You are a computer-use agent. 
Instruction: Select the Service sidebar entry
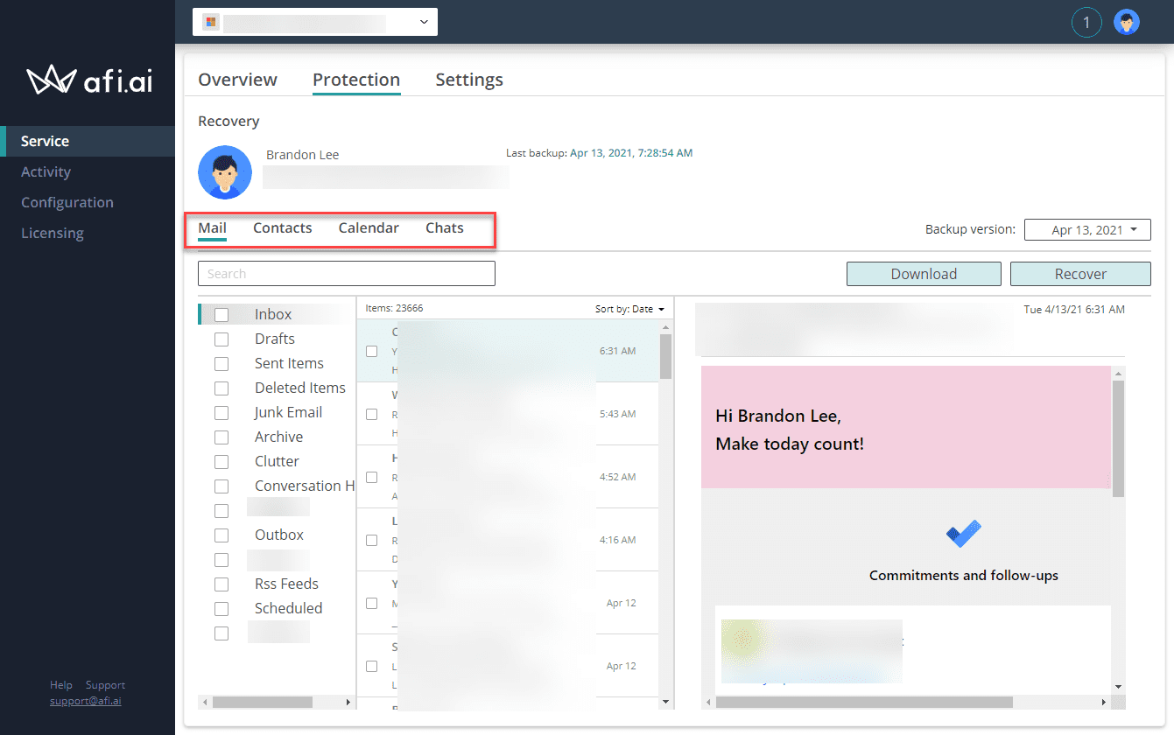[x=46, y=141]
